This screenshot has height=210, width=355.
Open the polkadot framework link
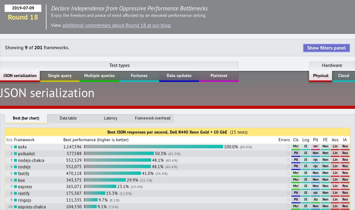coord(27,153)
